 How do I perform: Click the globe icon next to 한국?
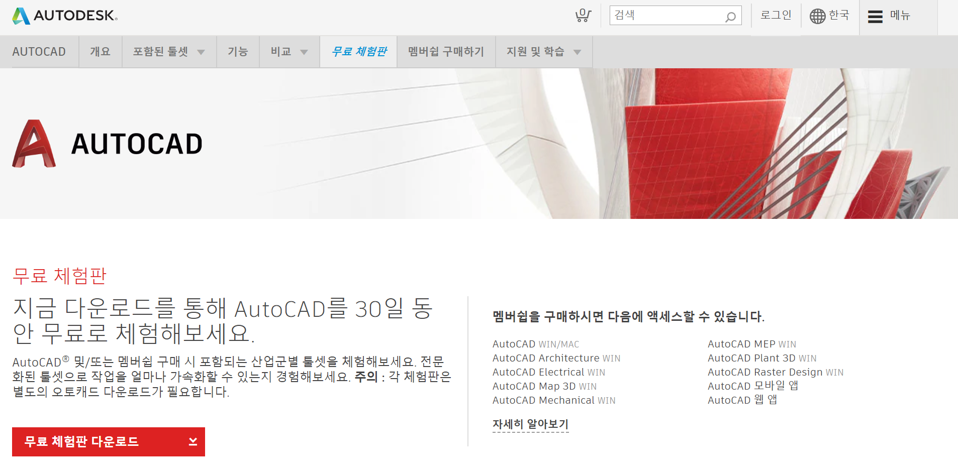(817, 16)
